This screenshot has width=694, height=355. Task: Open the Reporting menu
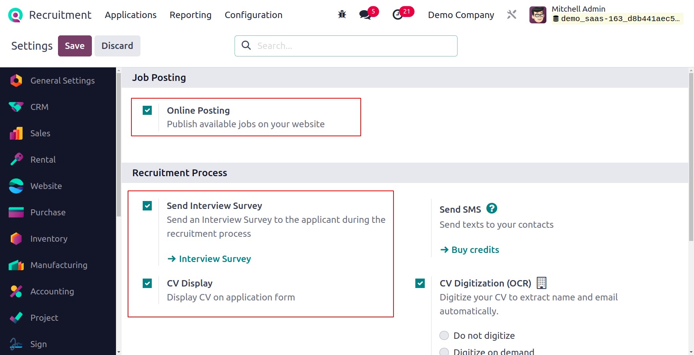coord(190,15)
